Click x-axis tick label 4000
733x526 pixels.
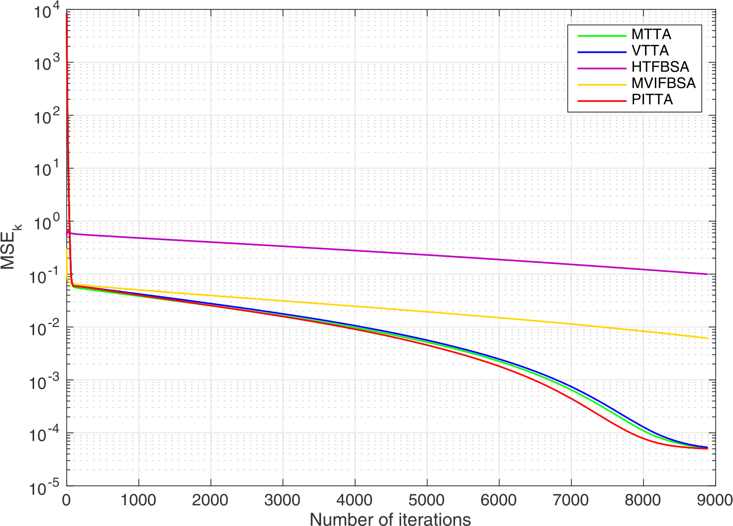355,500
